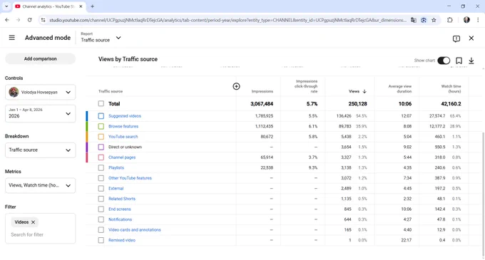Check the YouTube search row checkbox

pyautogui.click(x=101, y=137)
